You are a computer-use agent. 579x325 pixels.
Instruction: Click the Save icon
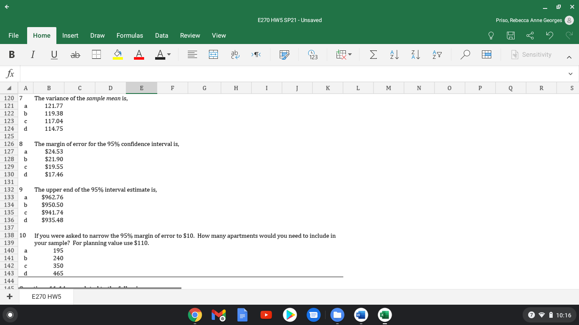point(511,36)
